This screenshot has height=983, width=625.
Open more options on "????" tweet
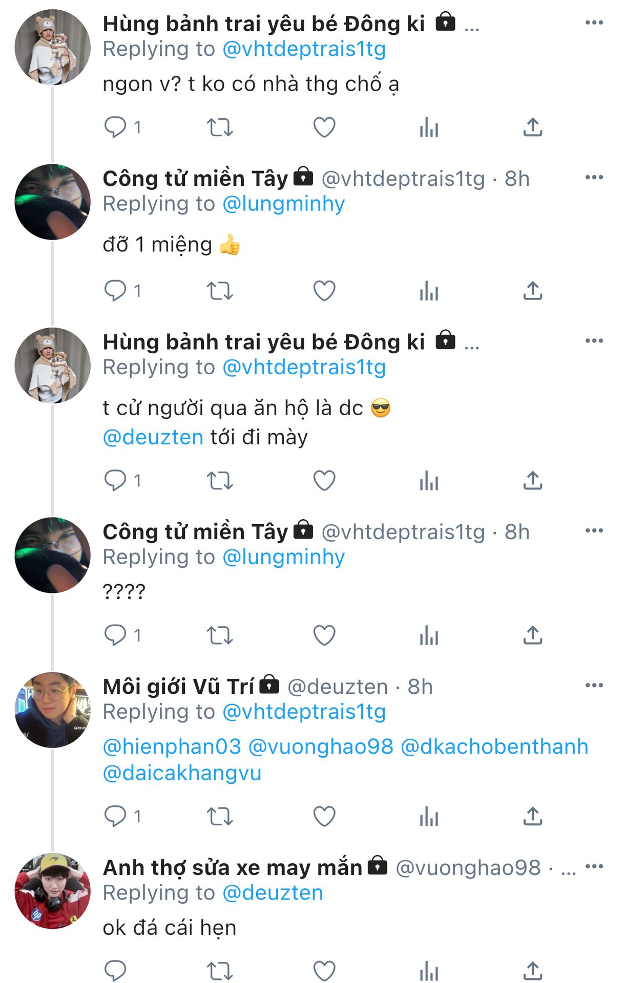click(x=594, y=530)
